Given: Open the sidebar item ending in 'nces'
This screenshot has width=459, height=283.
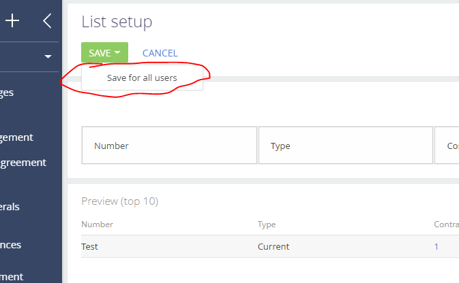Looking at the screenshot, I should [x=10, y=245].
